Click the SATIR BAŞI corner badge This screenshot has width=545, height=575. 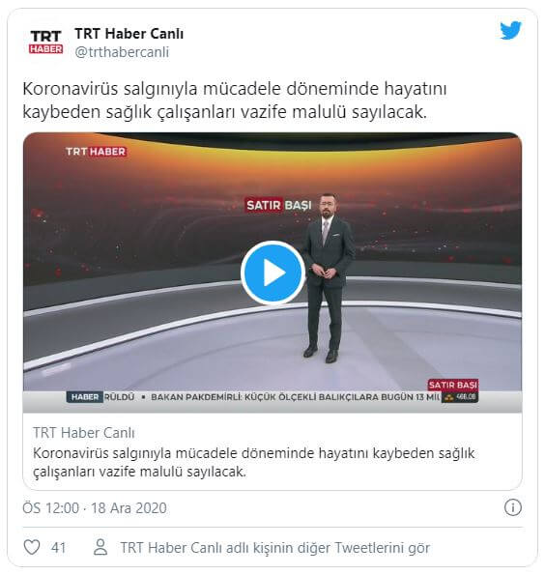tap(453, 385)
